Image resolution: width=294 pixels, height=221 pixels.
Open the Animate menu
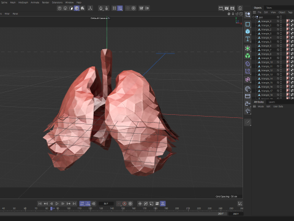pyautogui.click(x=35, y=2)
